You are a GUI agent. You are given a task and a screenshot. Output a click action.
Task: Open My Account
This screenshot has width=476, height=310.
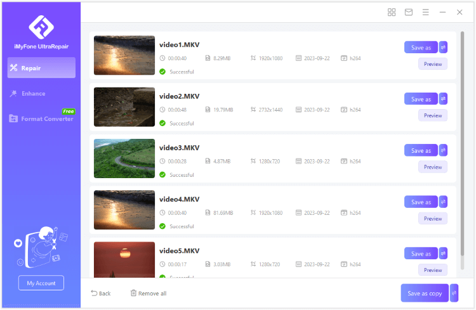pyautogui.click(x=41, y=283)
